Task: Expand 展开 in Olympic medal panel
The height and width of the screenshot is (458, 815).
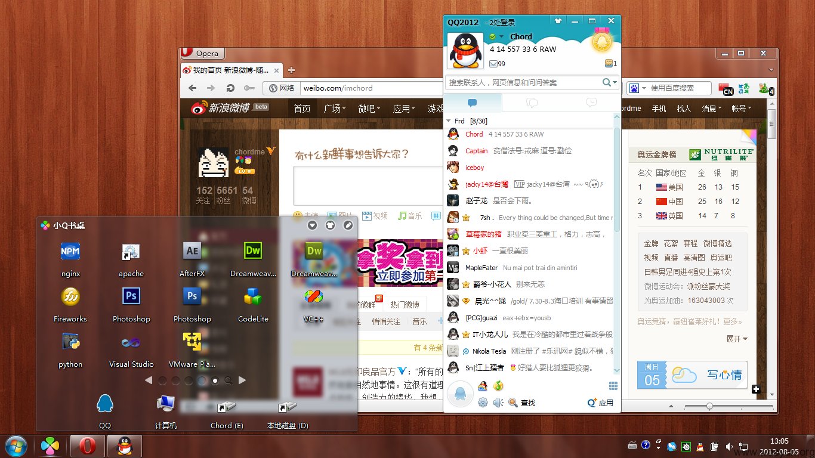Action: (736, 339)
